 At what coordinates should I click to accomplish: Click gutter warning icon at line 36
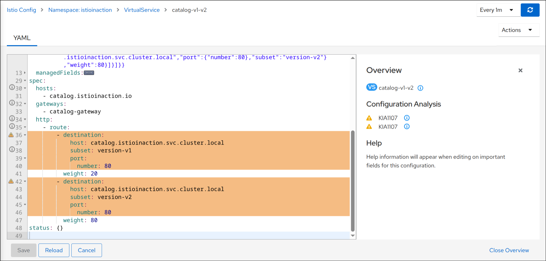[x=11, y=135]
